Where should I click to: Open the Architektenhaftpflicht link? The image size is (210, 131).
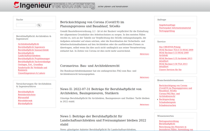pyautogui.click(x=28, y=44)
